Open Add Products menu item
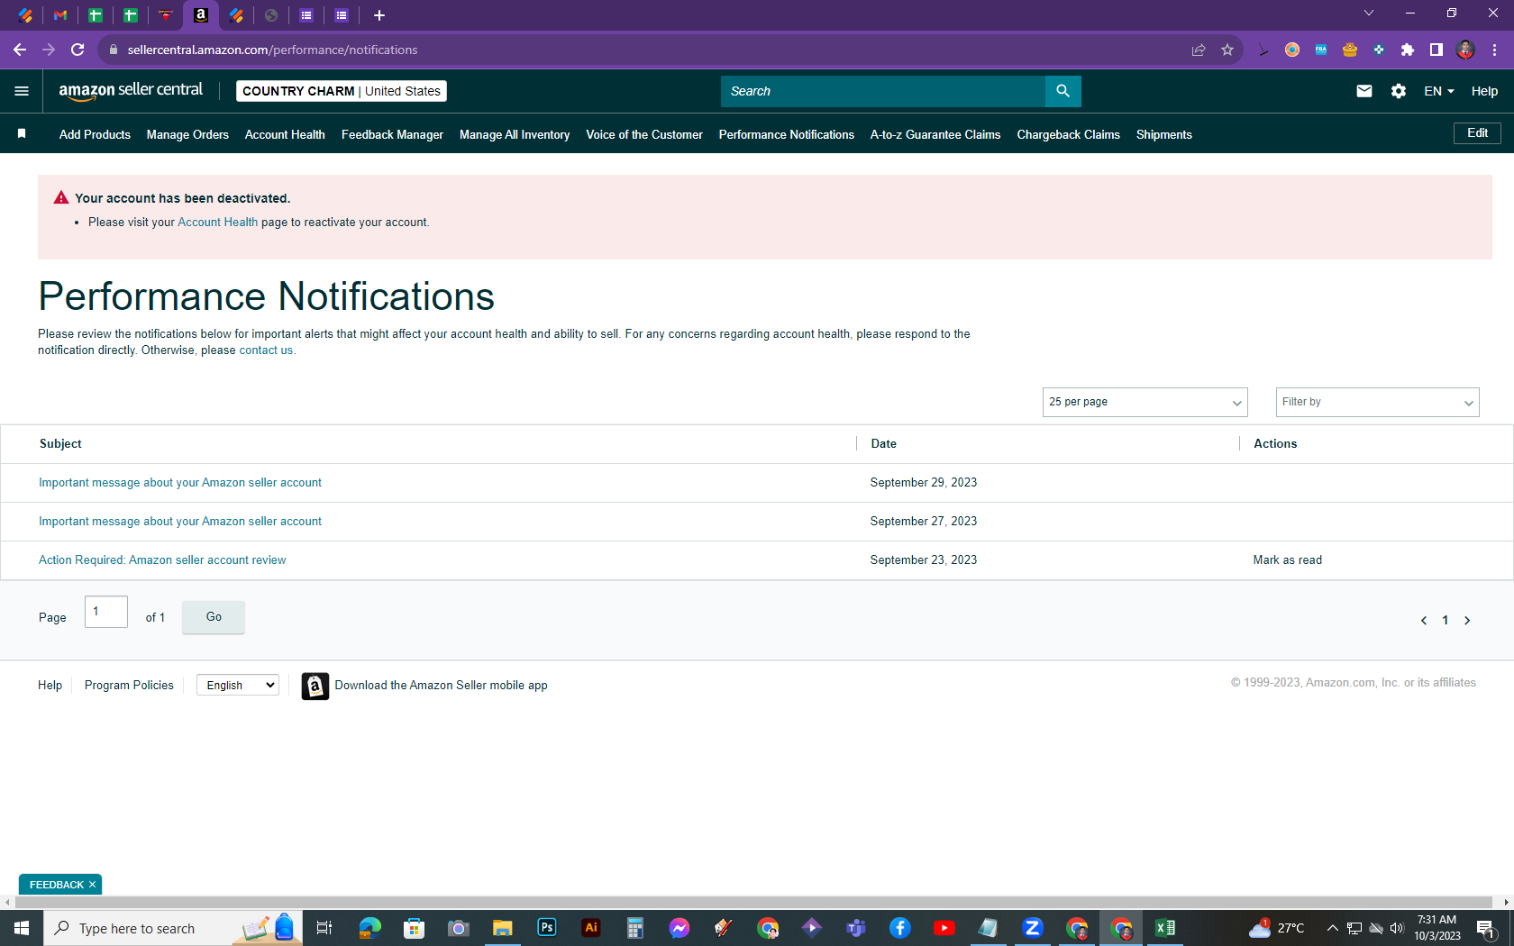Viewport: 1514px width, 946px height. (95, 134)
